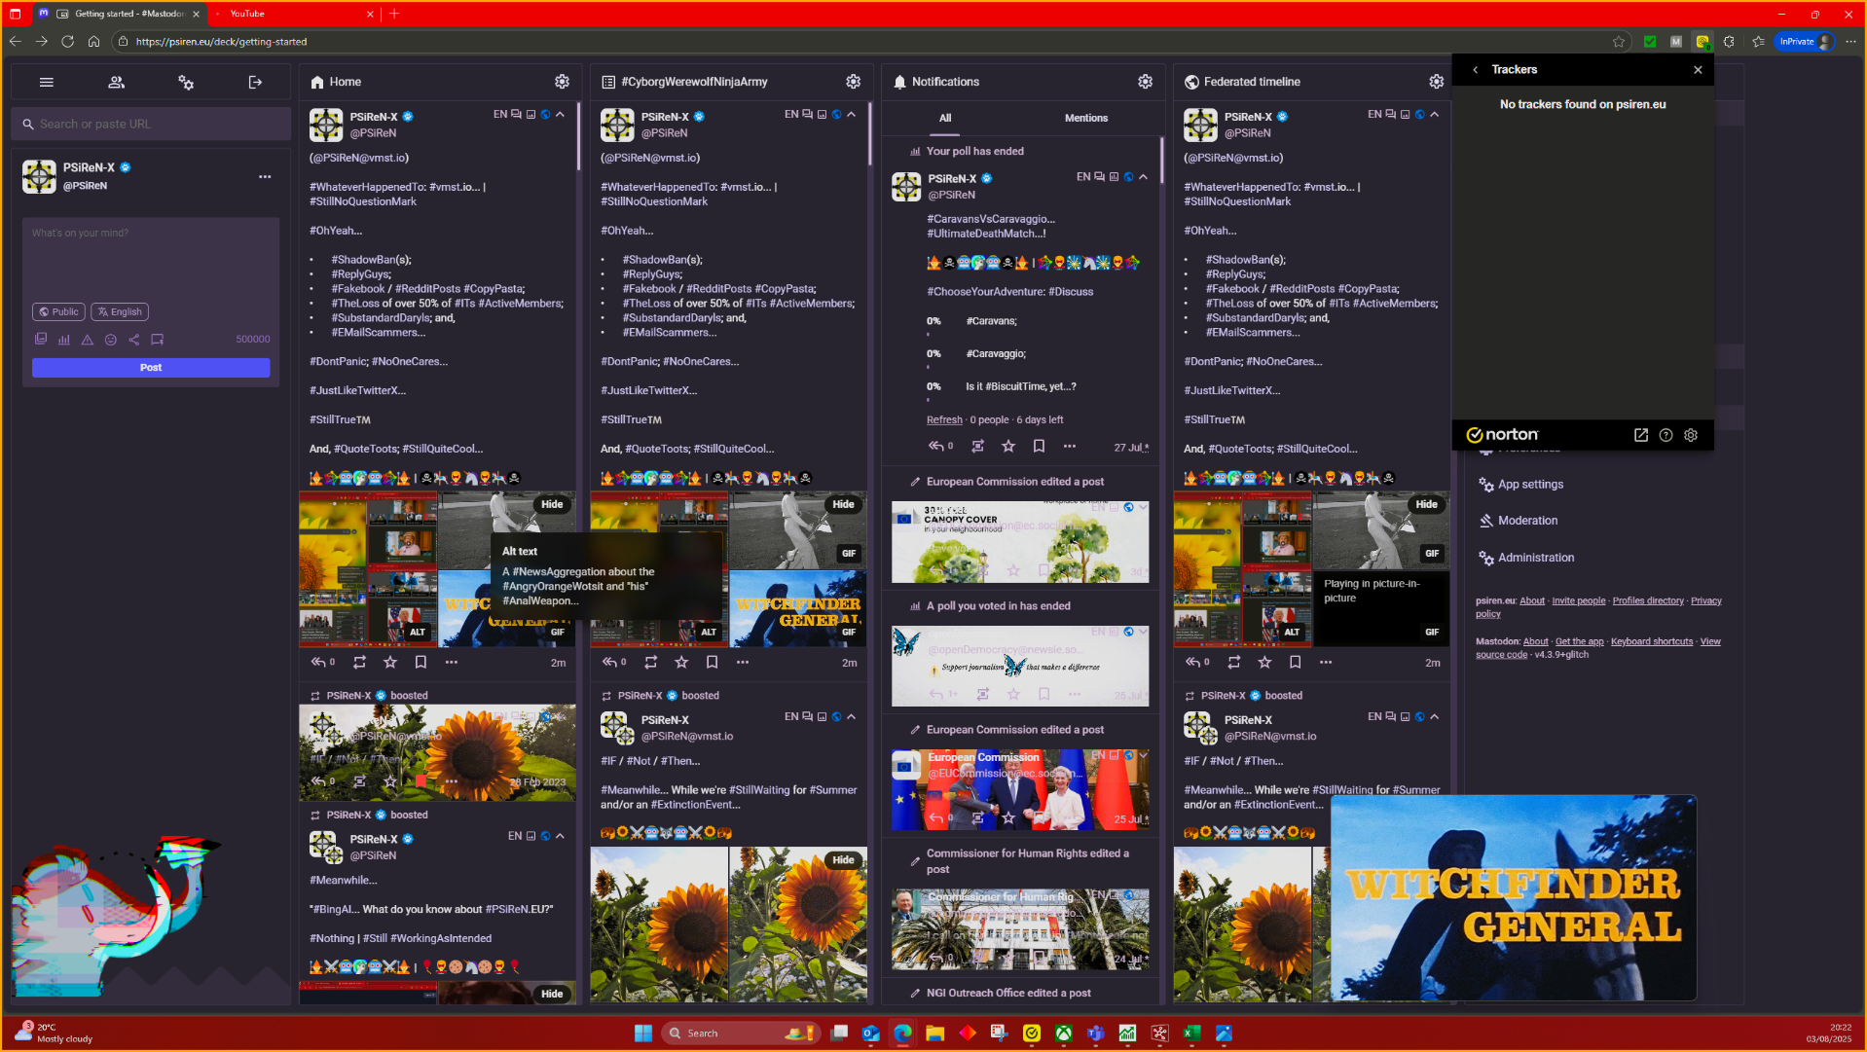This screenshot has width=1867, height=1052.
Task: Open File Explorer from the taskbar
Action: tap(934, 1034)
